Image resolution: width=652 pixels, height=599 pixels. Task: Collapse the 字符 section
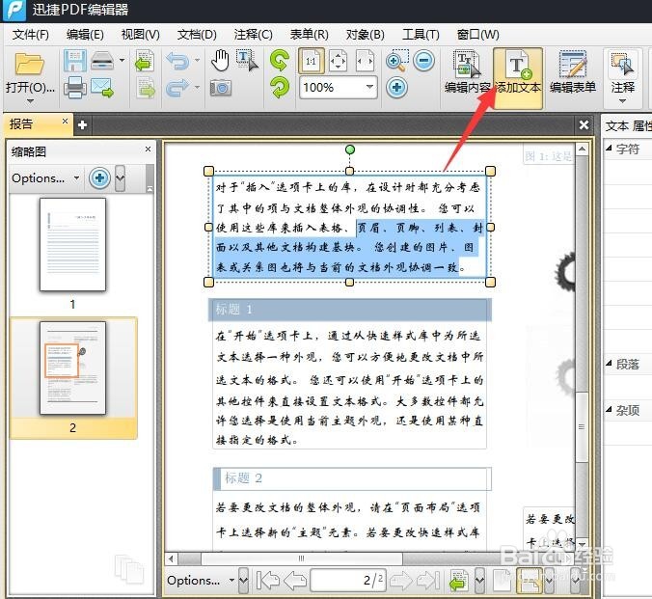pos(610,149)
